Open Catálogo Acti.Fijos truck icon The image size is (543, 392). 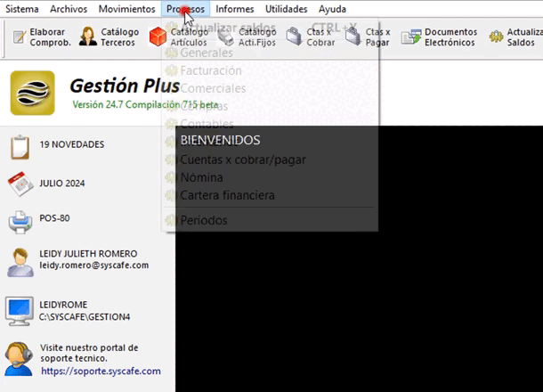click(x=226, y=37)
